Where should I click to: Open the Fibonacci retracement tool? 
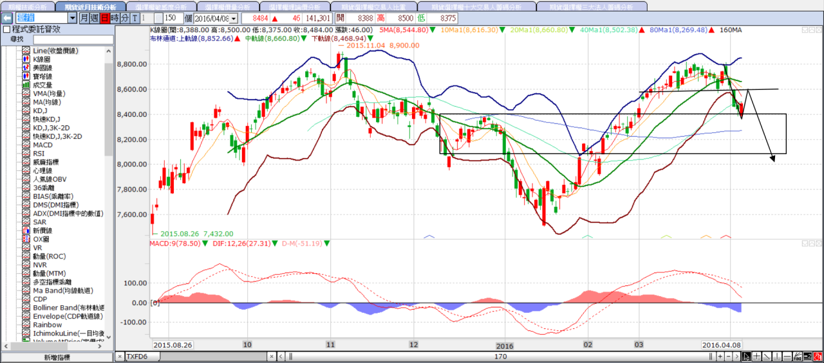798,357
